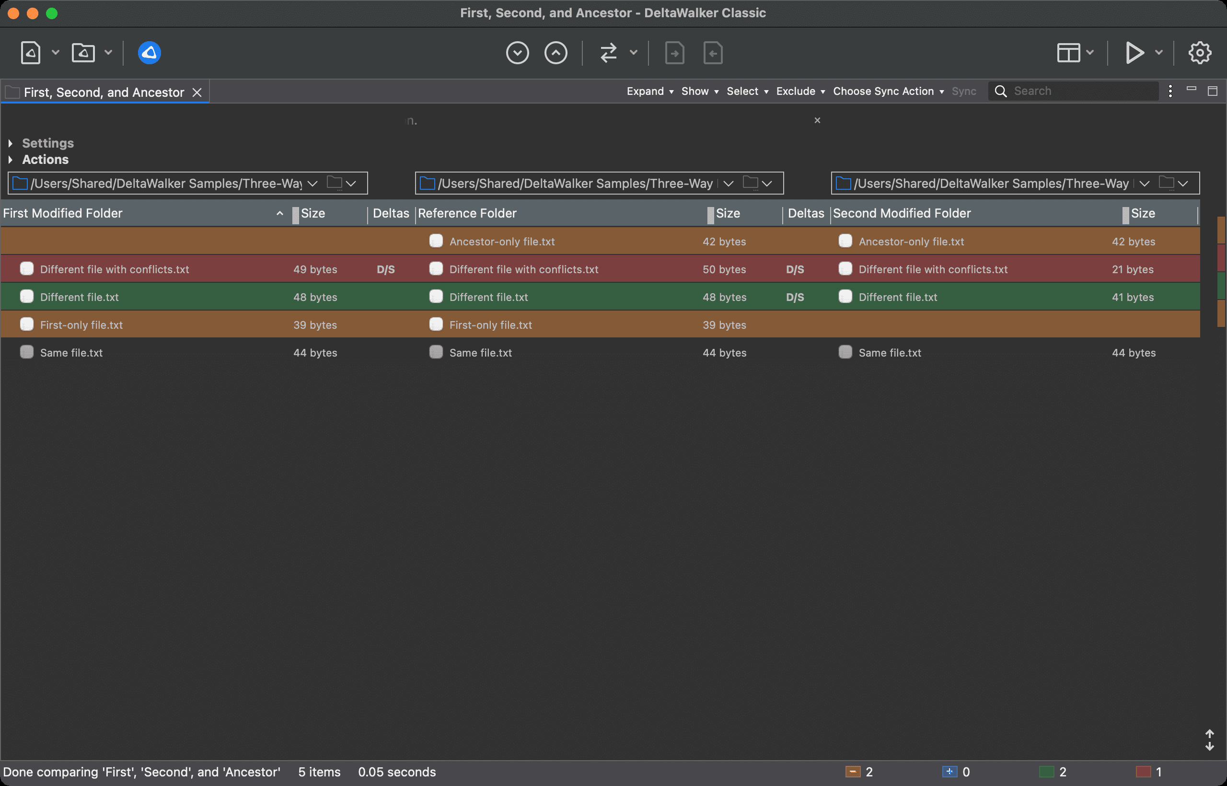Screen dimensions: 1227x786
Task: Open the blue cloud icon in toolbar
Action: pyautogui.click(x=149, y=53)
